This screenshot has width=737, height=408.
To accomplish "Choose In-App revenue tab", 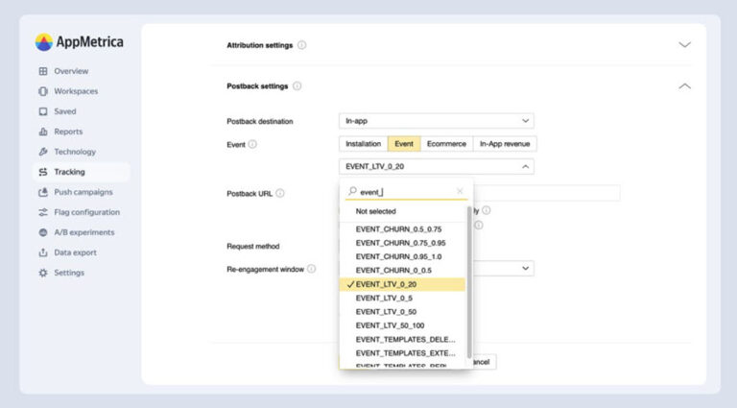I will (x=505, y=144).
